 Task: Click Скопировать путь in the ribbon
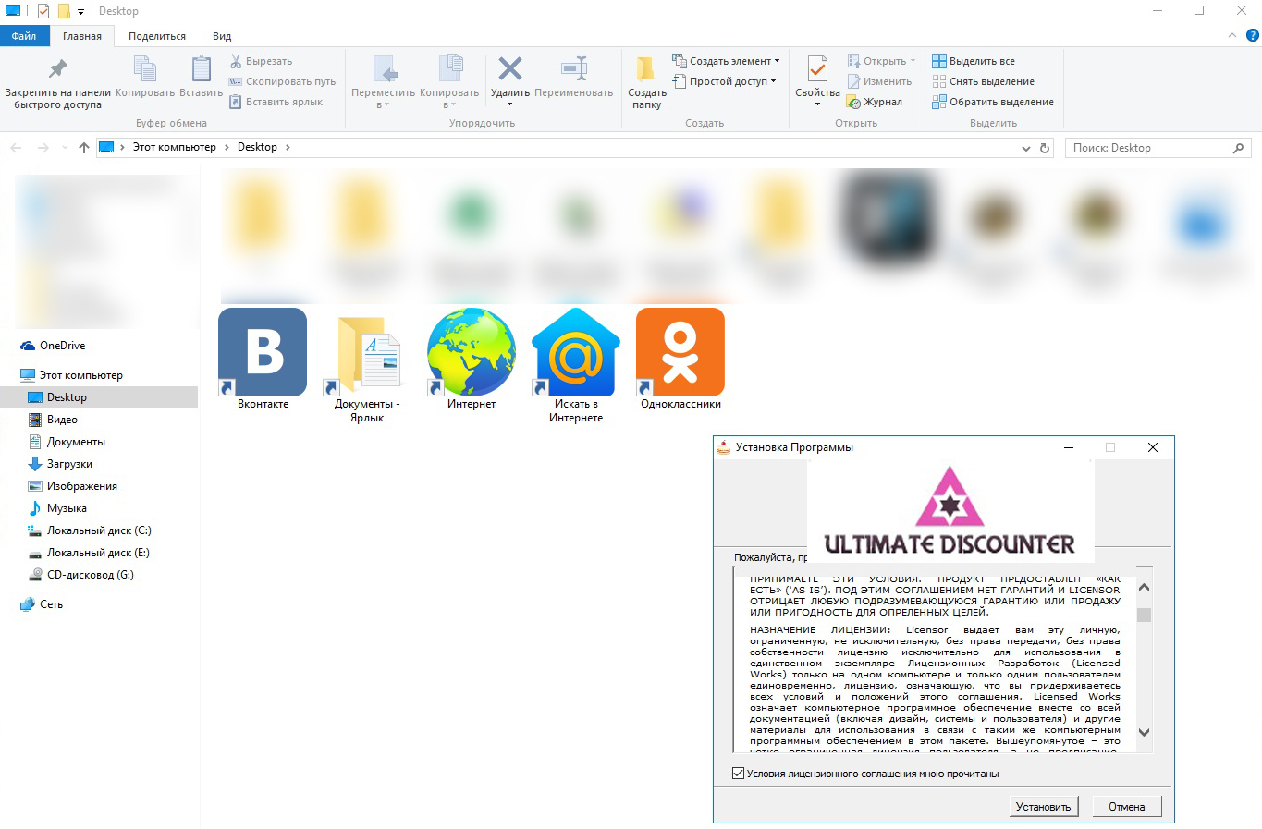tap(283, 81)
